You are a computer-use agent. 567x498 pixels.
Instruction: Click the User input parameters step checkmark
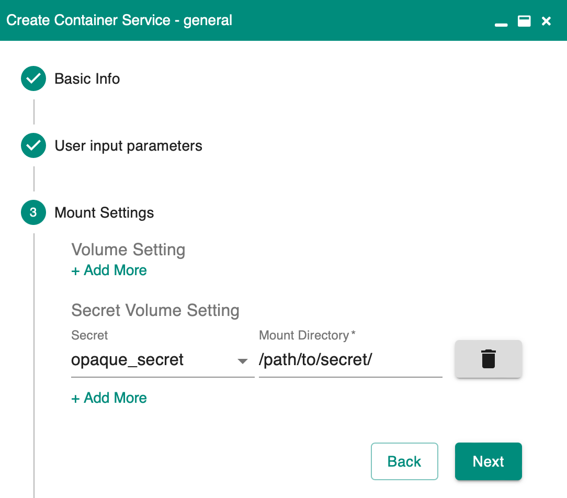pos(33,145)
